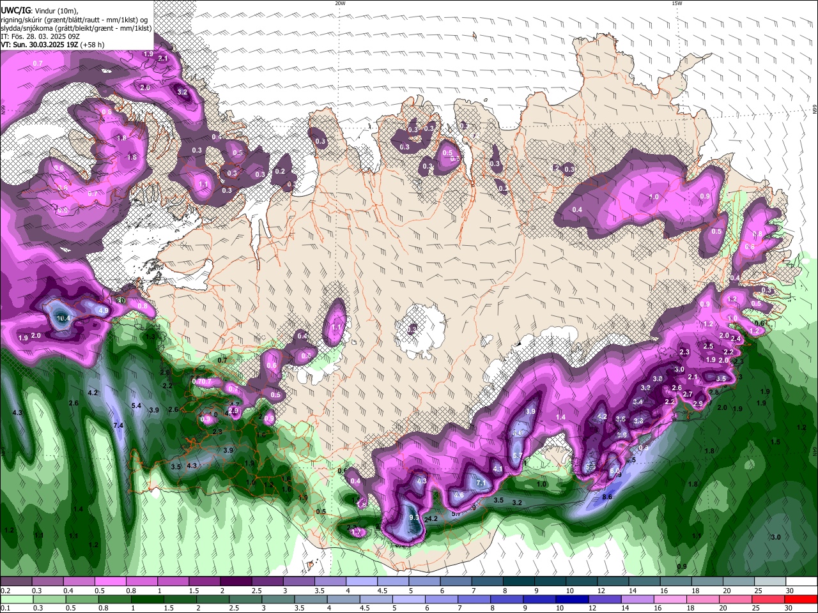Image resolution: width=818 pixels, height=613 pixels.
Task: Click the 7.4 value in the southwest ocean
Action: pyautogui.click(x=118, y=425)
